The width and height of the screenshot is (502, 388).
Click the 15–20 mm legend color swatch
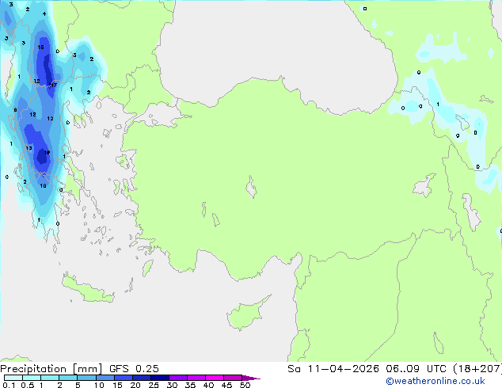(x=124, y=378)
